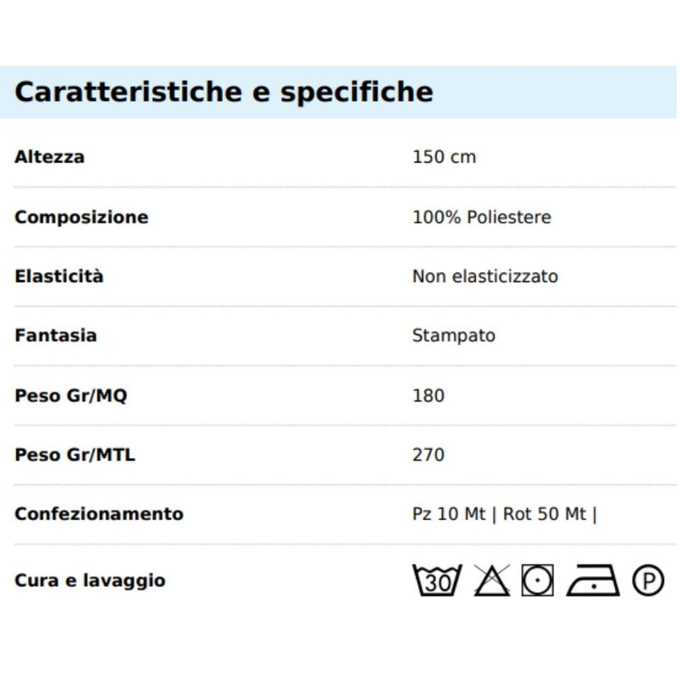Click the 30 degree wash icon

tap(437, 580)
